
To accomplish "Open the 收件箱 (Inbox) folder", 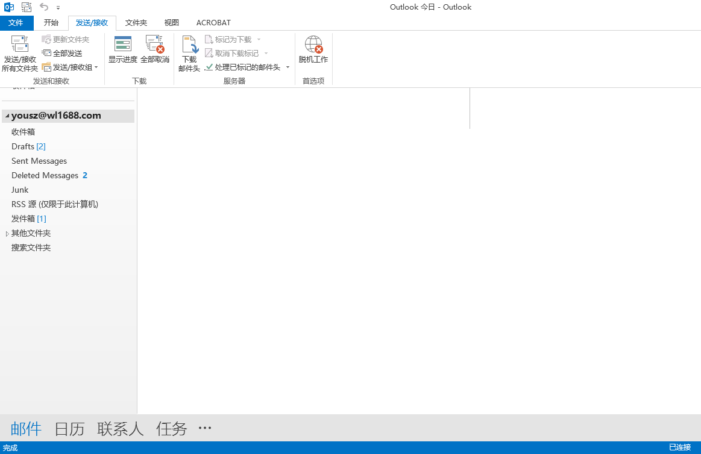I will (x=24, y=132).
